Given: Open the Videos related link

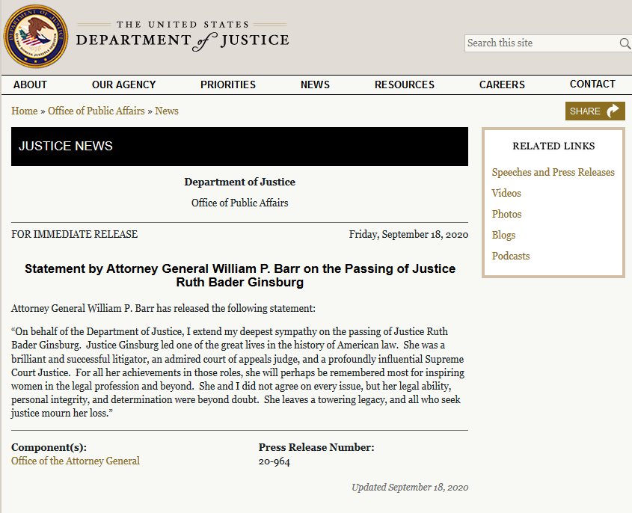Looking at the screenshot, I should (506, 193).
